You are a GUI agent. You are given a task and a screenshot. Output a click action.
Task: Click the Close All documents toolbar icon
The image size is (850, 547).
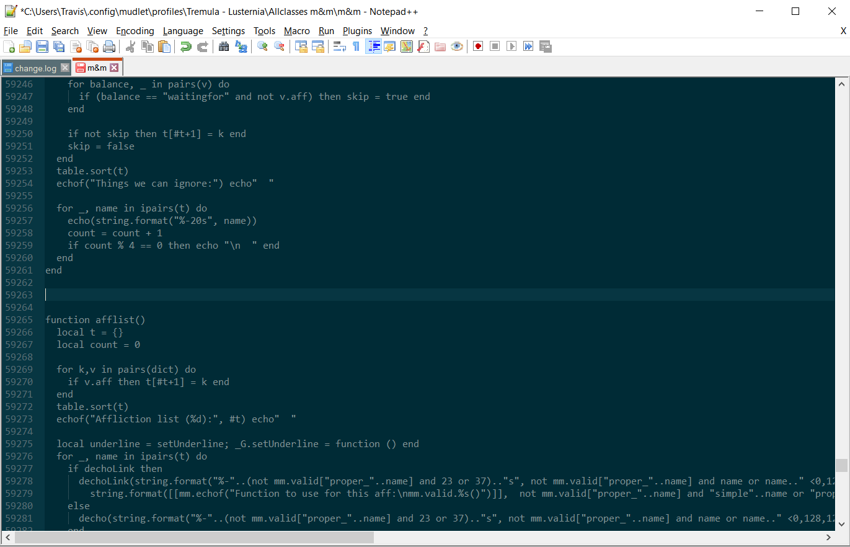pyautogui.click(x=92, y=47)
